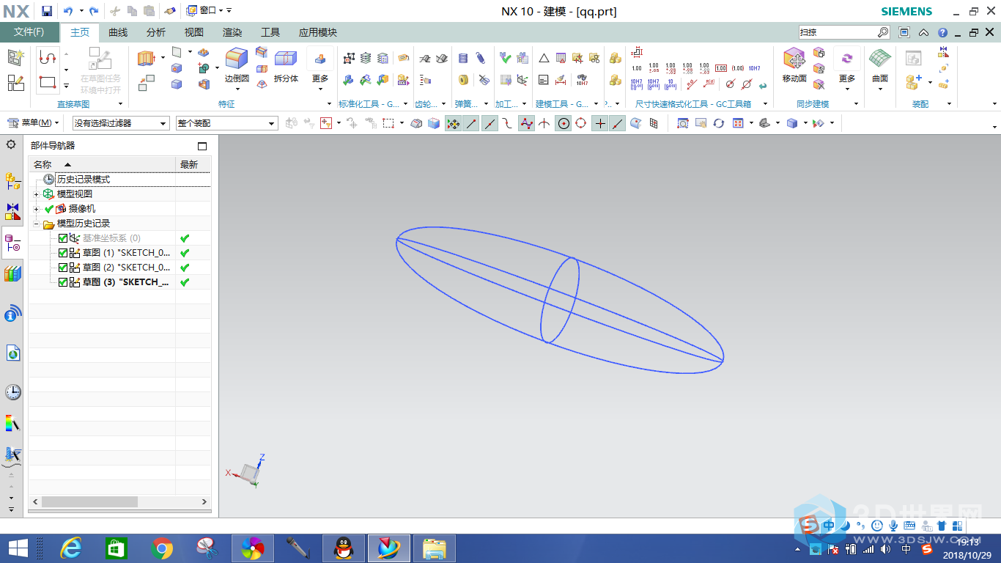1001x563 pixels.
Task: Select the Split Body (拆分体) tool
Action: click(x=286, y=65)
